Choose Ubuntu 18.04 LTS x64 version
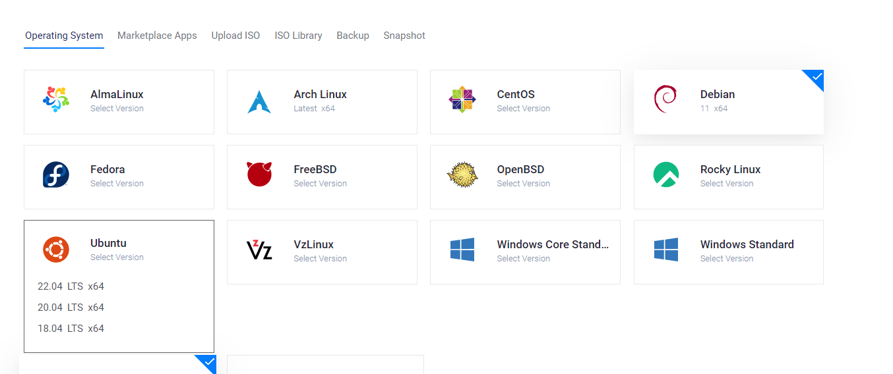The image size is (893, 374). (71, 329)
